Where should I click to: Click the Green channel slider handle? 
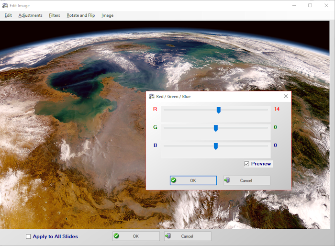[x=216, y=128]
